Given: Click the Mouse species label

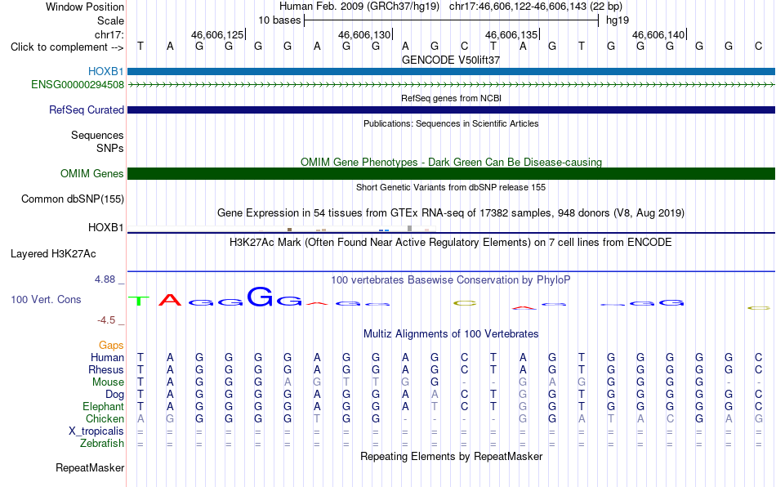Looking at the screenshot, I should point(108,382).
